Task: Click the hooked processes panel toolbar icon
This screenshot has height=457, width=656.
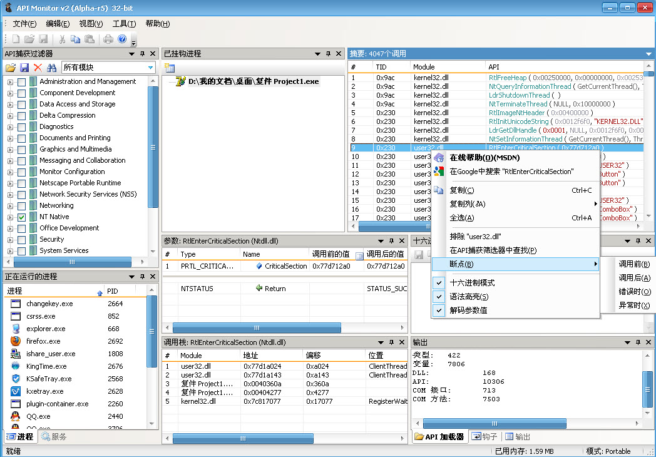Action: 170,68
